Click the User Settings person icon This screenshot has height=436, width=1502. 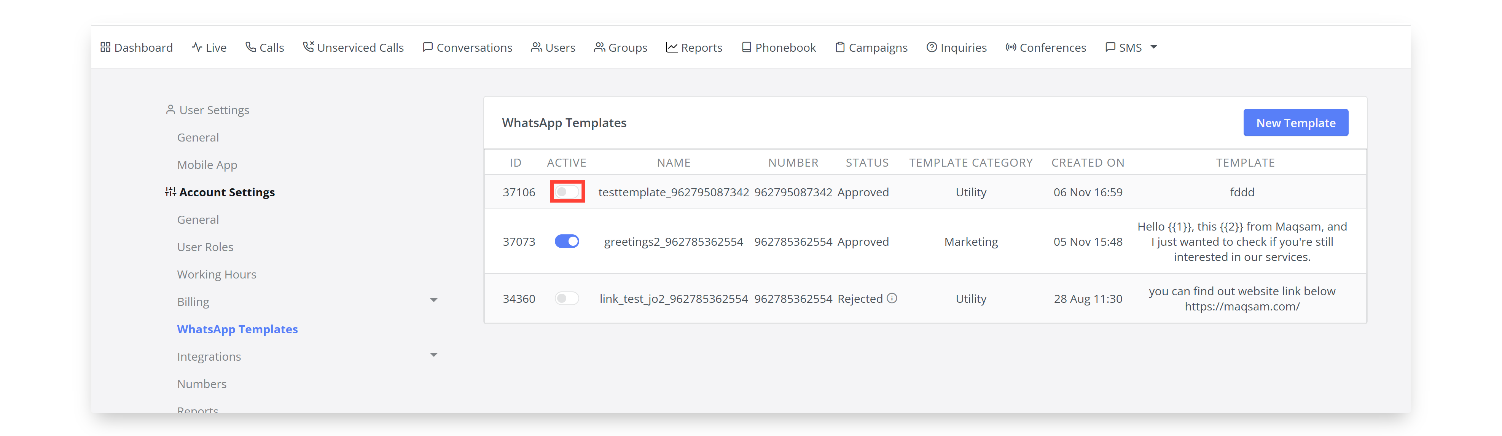pos(170,110)
